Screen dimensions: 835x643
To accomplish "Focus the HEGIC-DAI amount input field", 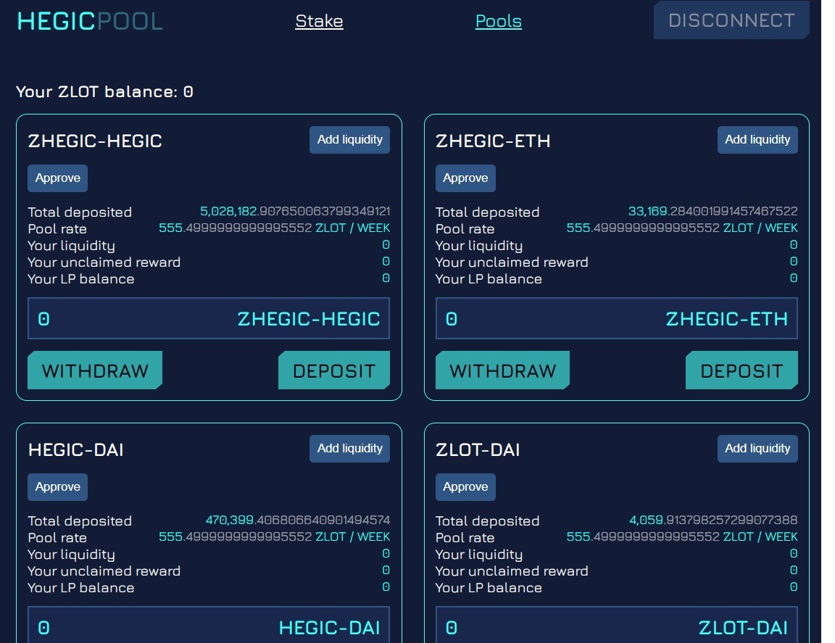I will 209,626.
